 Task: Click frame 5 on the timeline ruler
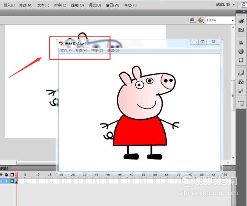pyautogui.click(x=25, y=175)
